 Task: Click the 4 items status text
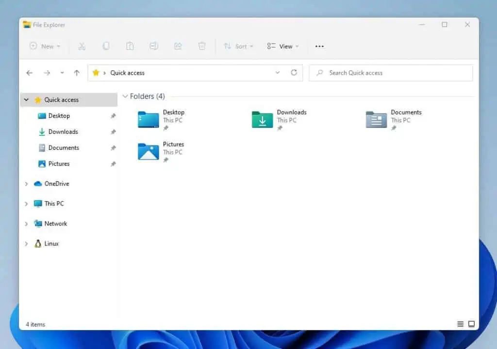coord(35,324)
